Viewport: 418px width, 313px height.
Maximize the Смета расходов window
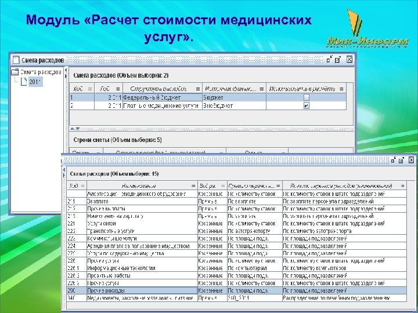pyautogui.click(x=338, y=60)
